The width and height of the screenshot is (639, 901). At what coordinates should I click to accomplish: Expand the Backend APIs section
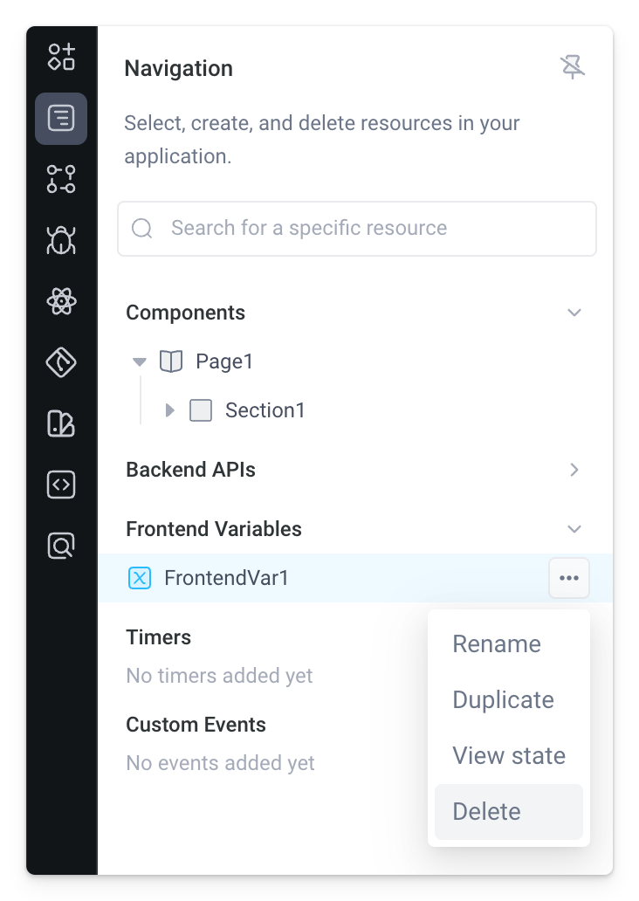point(574,470)
